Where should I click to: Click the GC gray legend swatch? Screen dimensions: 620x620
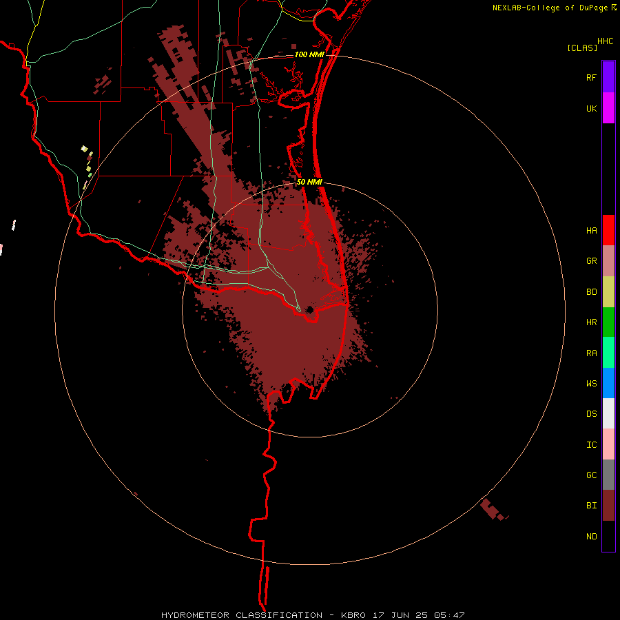(608, 475)
